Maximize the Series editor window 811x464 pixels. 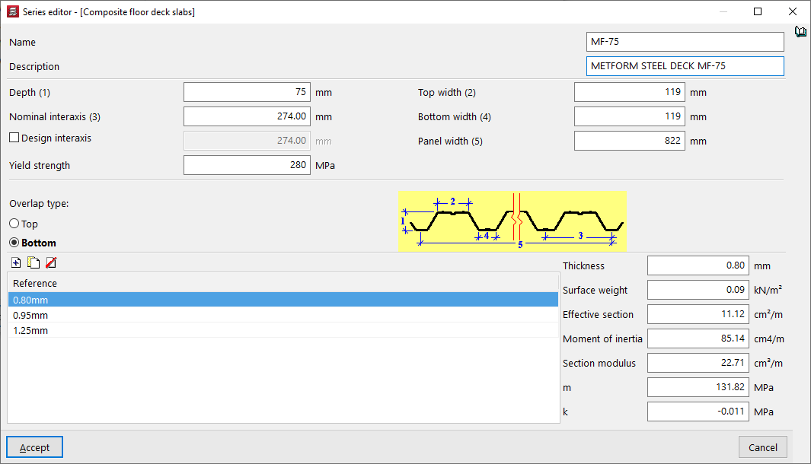758,11
